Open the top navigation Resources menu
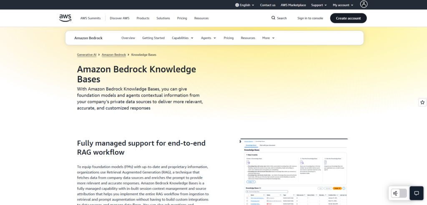Screen dimensions: 427x205 (x=201, y=18)
